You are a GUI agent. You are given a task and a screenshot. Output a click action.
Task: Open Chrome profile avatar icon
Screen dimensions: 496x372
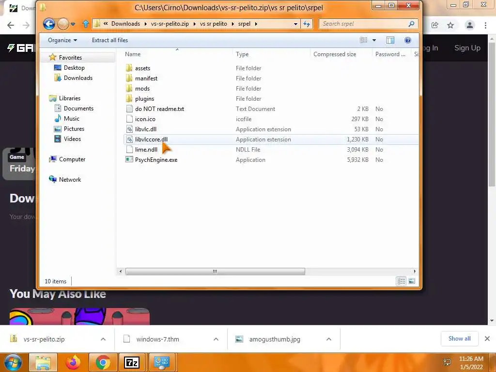click(470, 25)
